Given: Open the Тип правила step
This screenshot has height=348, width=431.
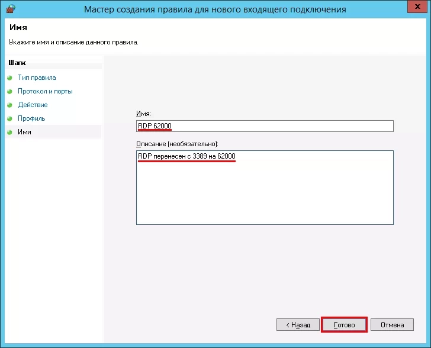Looking at the screenshot, I should (x=37, y=78).
